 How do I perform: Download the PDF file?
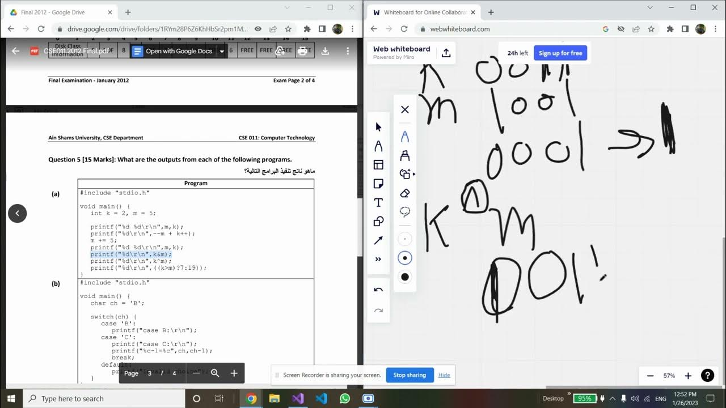(x=325, y=51)
